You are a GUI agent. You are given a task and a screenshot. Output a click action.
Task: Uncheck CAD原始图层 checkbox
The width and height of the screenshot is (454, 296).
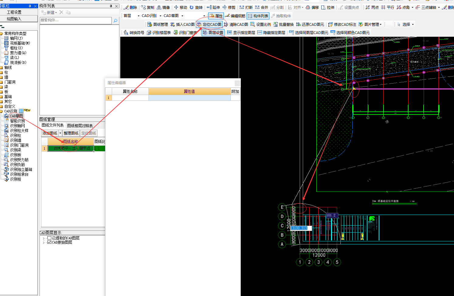point(49,242)
